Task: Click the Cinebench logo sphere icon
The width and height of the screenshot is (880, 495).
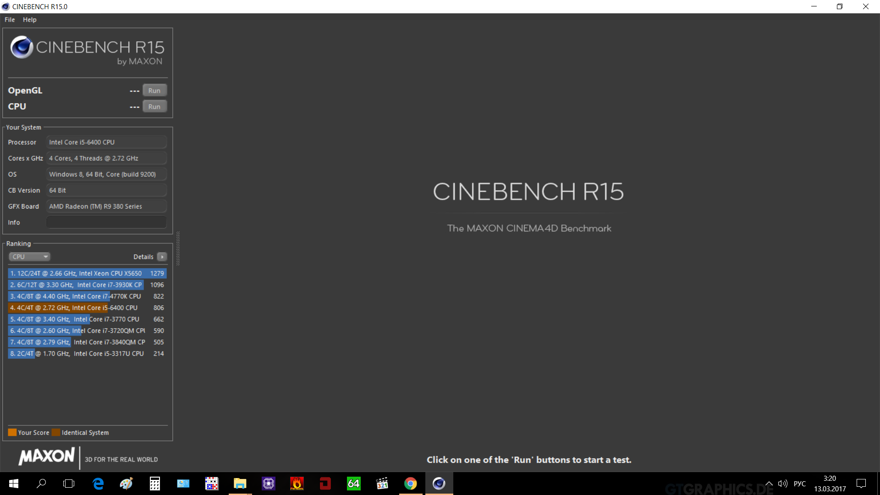Action: [x=22, y=47]
